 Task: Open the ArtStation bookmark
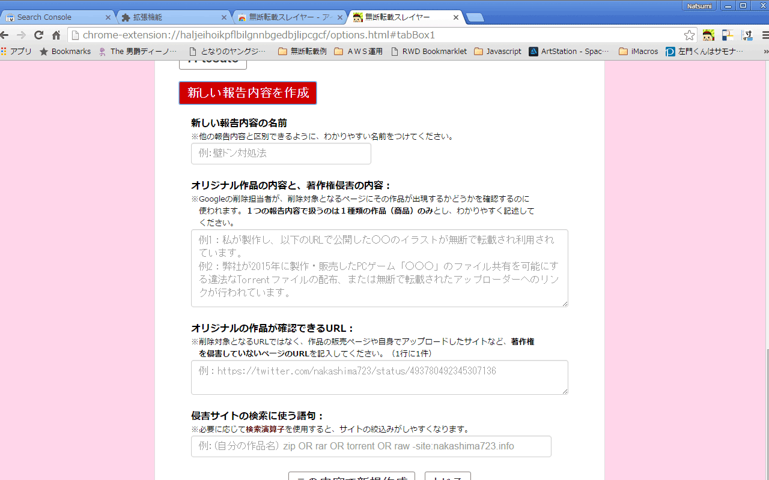(569, 52)
